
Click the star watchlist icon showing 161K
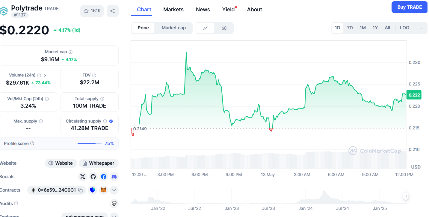pyautogui.click(x=92, y=11)
